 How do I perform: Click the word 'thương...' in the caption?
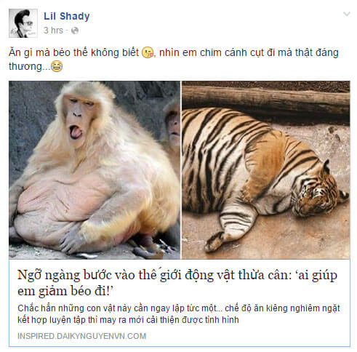pos(29,66)
